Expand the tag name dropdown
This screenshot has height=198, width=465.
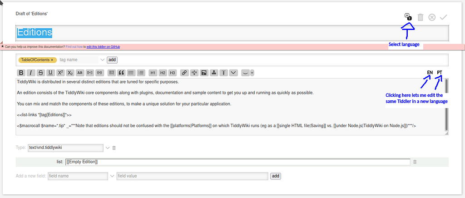tap(102, 60)
